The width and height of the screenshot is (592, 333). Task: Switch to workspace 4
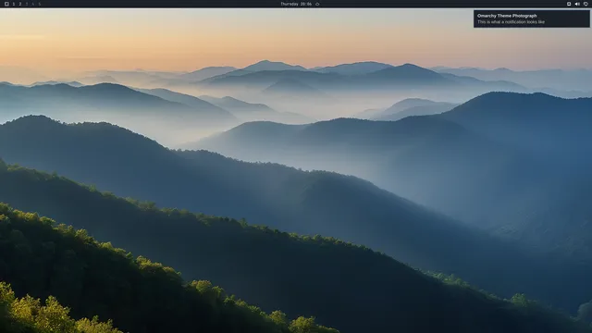(33, 4)
